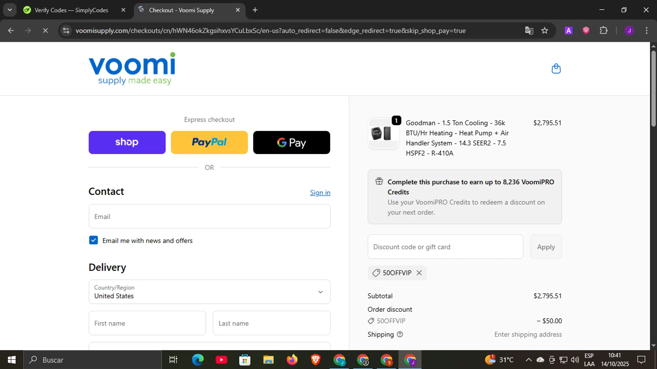This screenshot has height=369, width=657.
Task: Choose PayPal express checkout
Action: (x=209, y=142)
